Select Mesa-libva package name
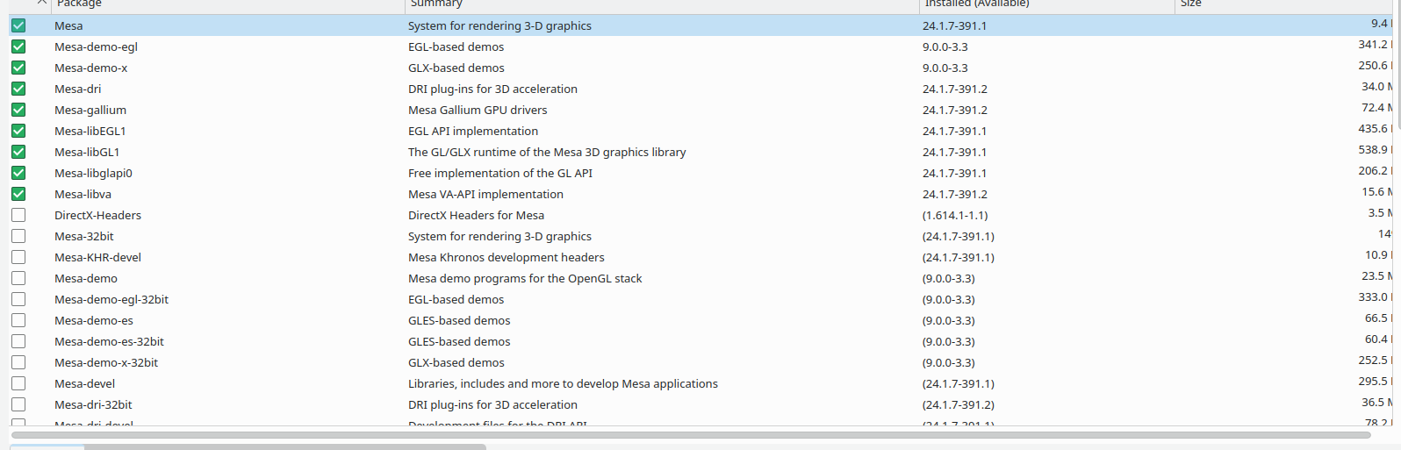1401x450 pixels. click(x=83, y=194)
